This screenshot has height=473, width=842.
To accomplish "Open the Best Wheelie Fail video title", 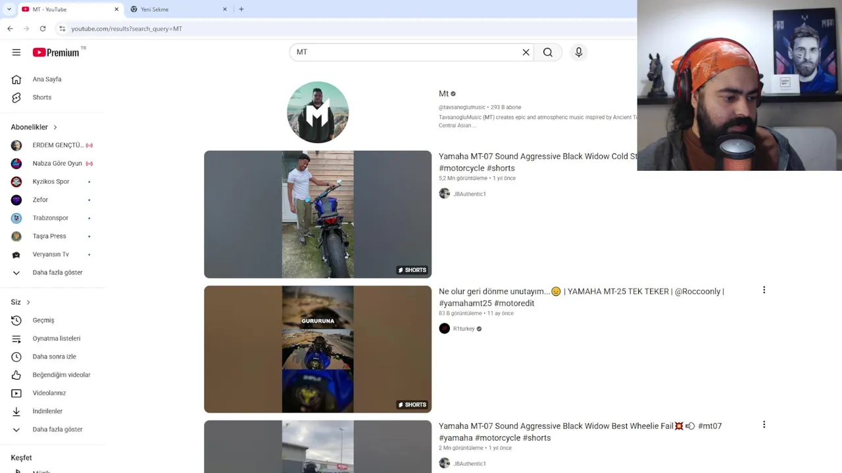I will click(x=580, y=432).
